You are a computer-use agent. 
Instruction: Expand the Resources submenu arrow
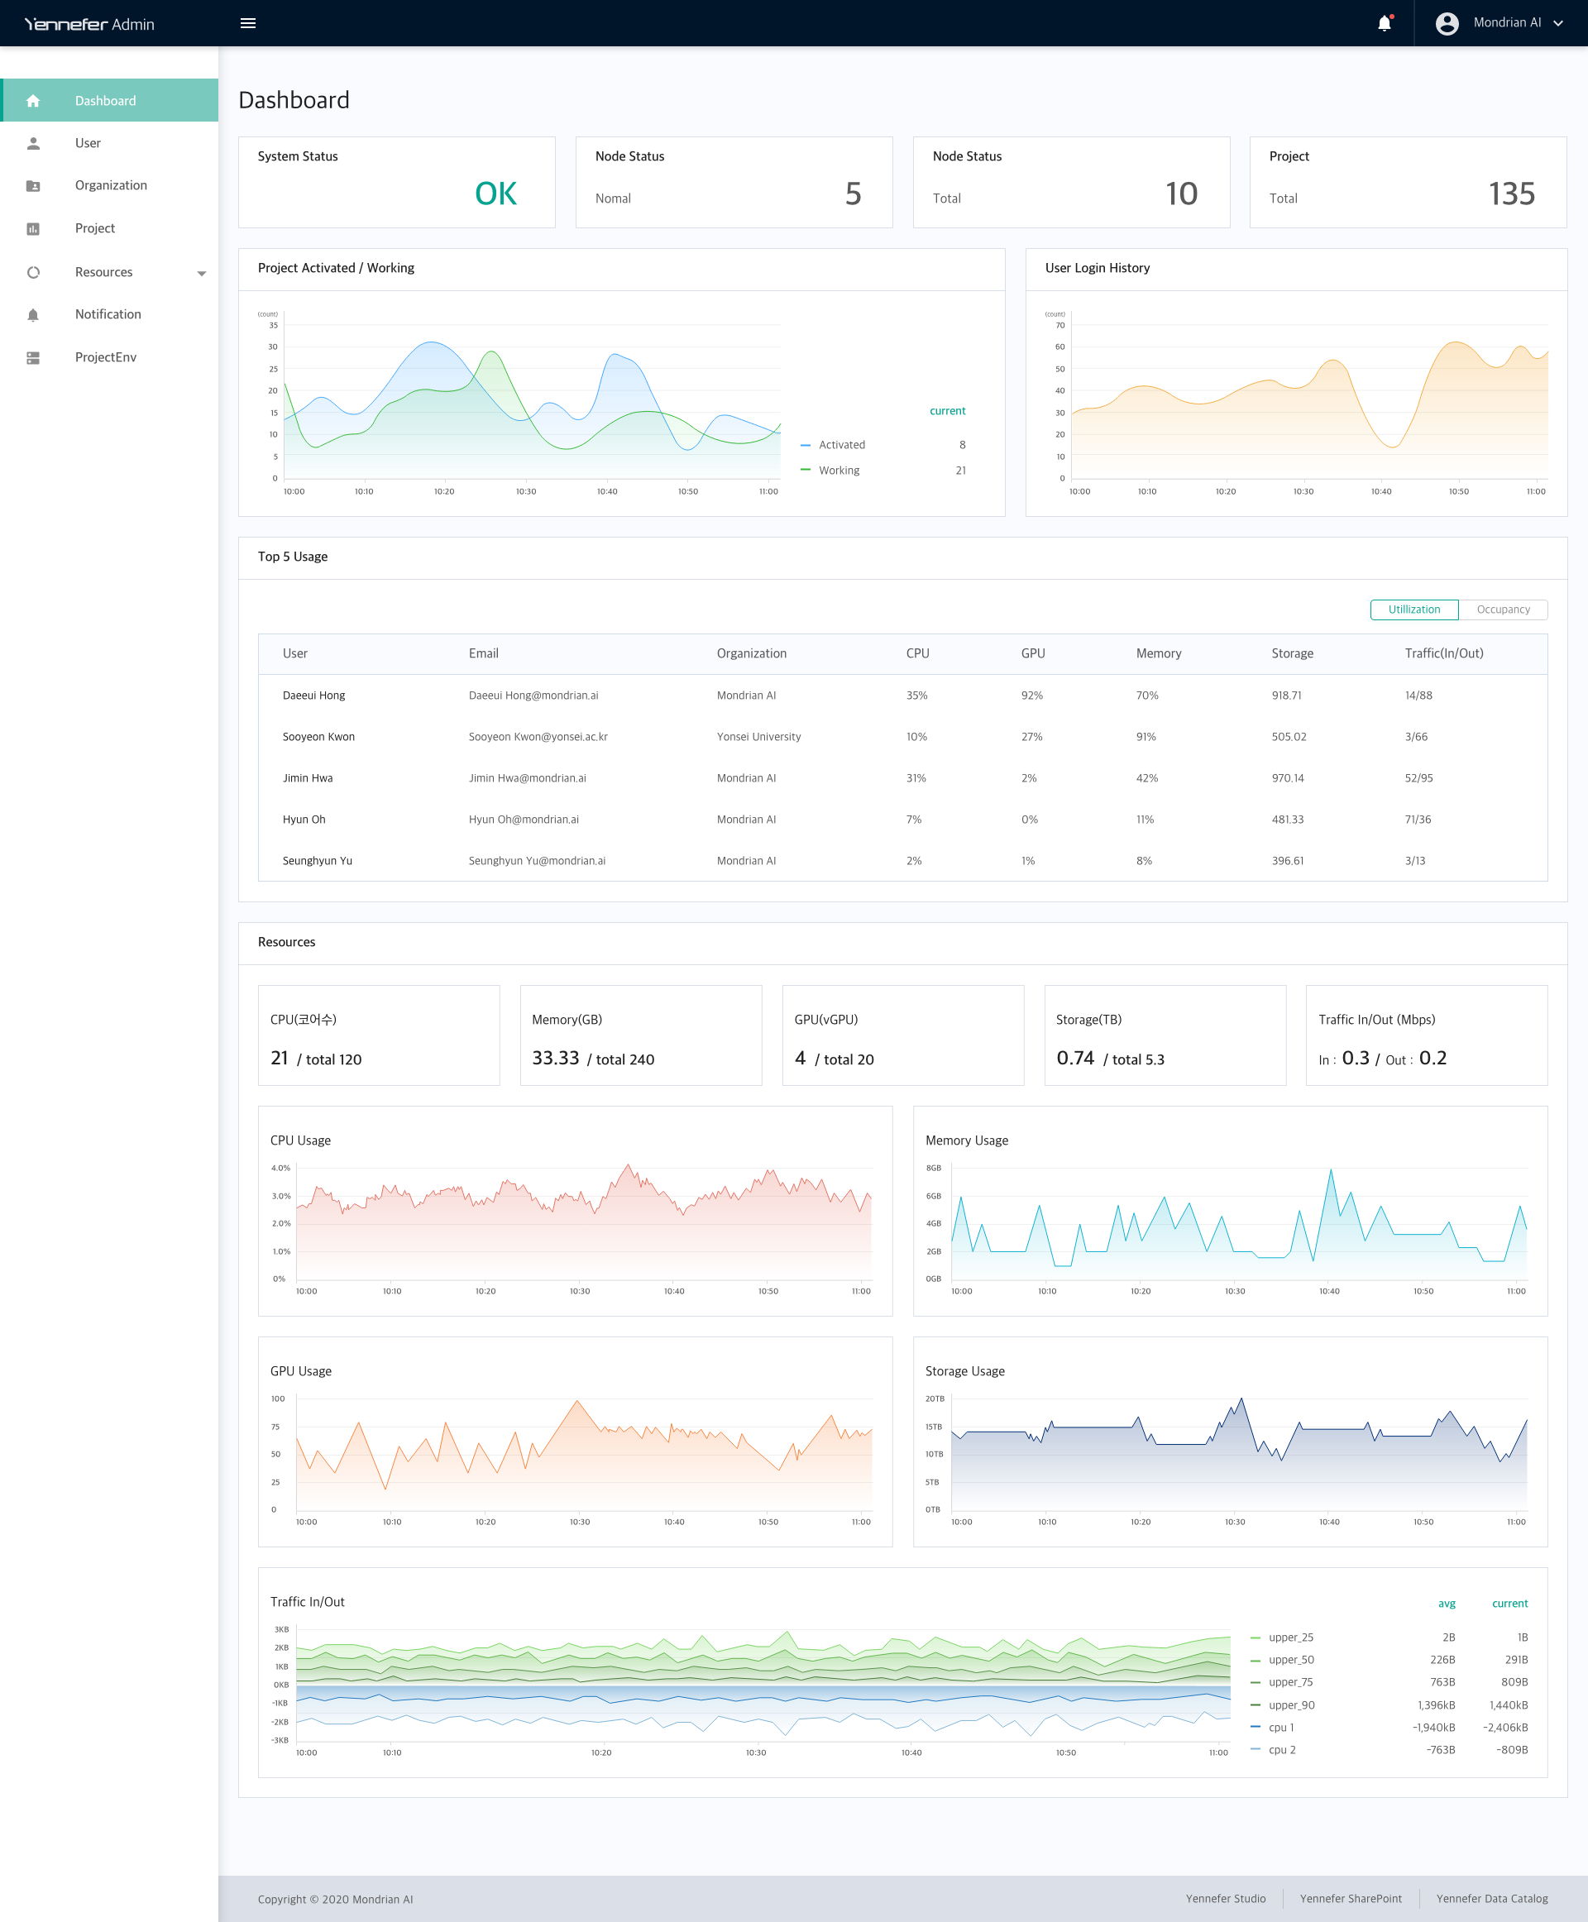tap(201, 273)
